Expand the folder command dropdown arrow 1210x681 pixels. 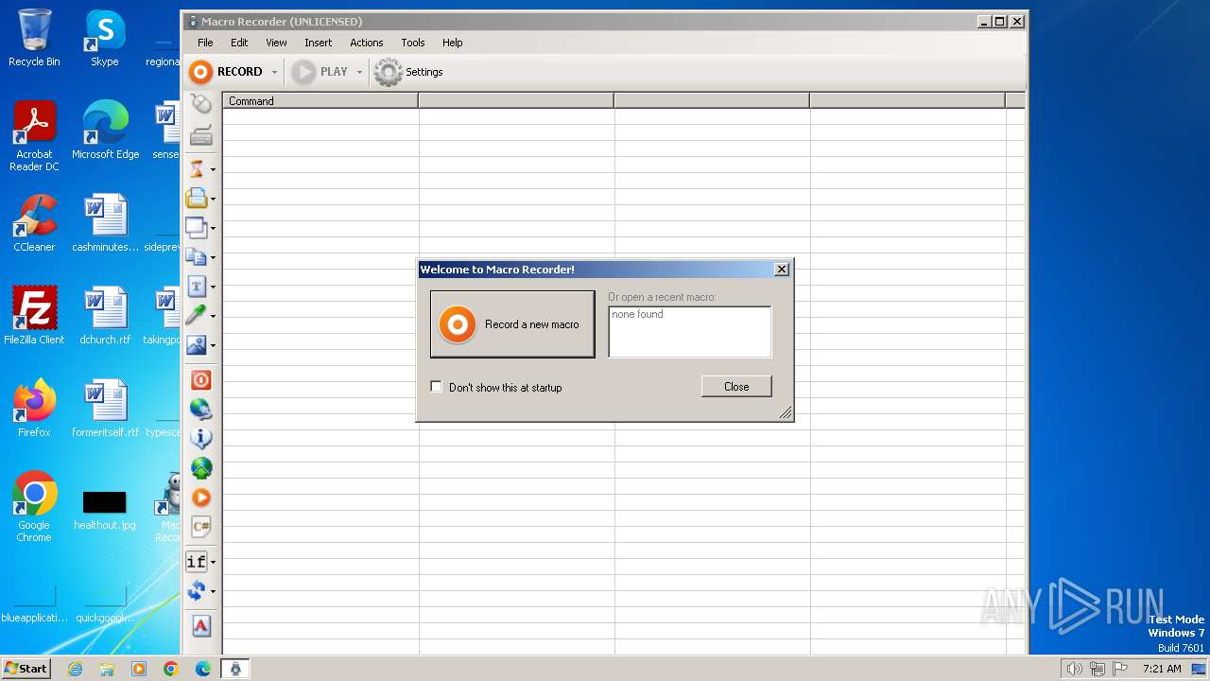[213, 200]
